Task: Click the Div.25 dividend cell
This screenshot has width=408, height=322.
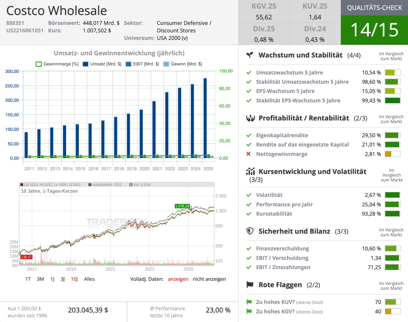Action: coord(264,34)
